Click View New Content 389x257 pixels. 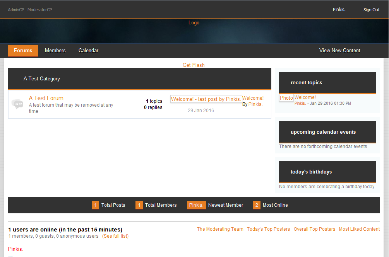(339, 51)
